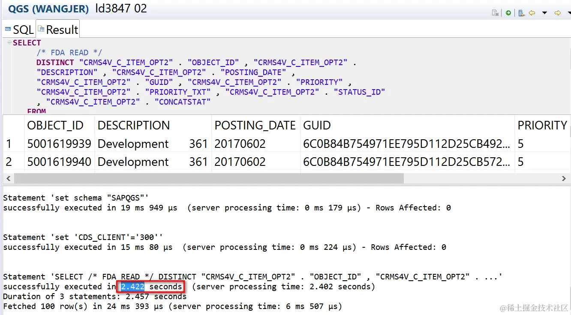The image size is (571, 315).
Task: Click the scroll-right arrow of results table
Action: pos(564,178)
